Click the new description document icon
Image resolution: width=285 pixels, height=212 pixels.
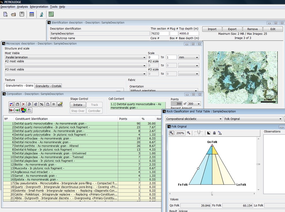(x=5, y=14)
